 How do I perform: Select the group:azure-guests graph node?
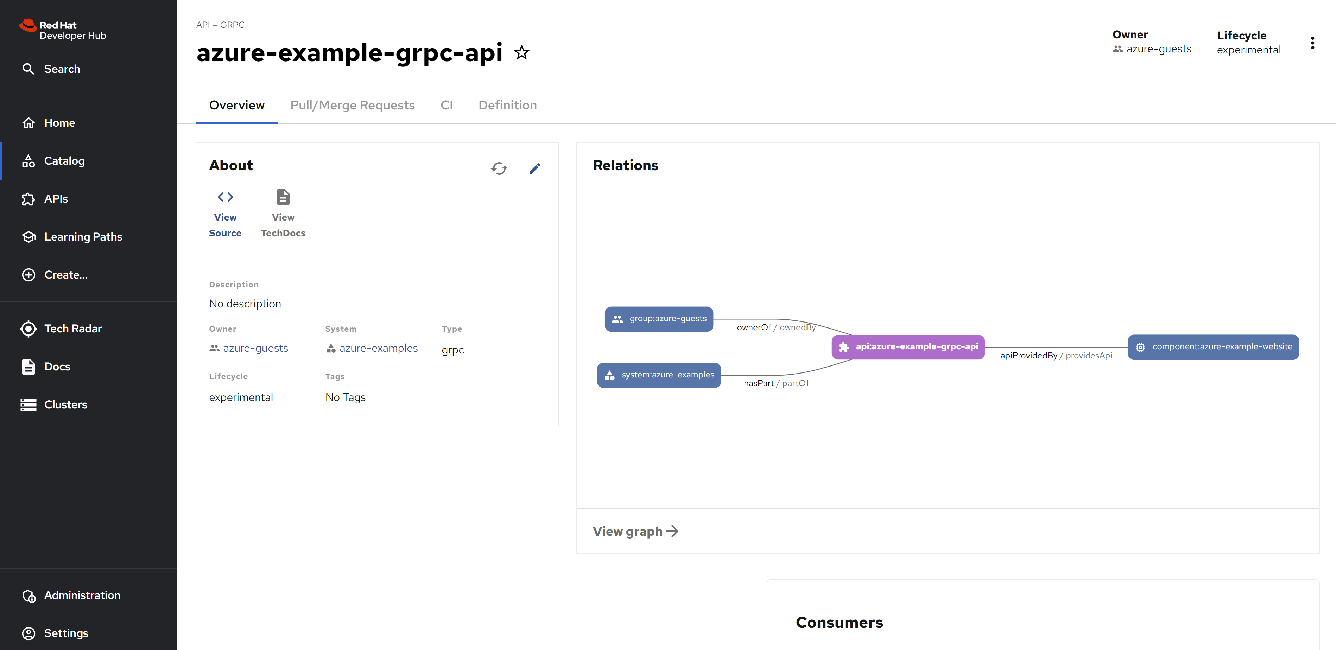[659, 319]
